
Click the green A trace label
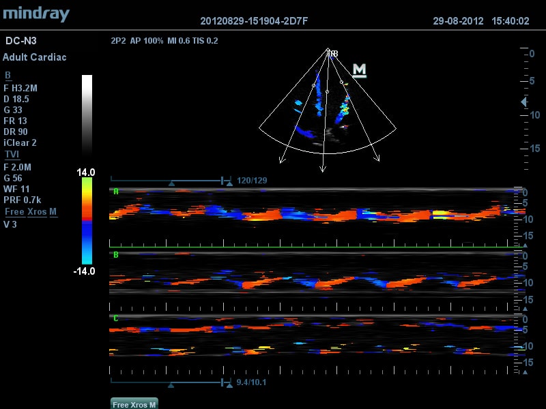click(x=115, y=192)
